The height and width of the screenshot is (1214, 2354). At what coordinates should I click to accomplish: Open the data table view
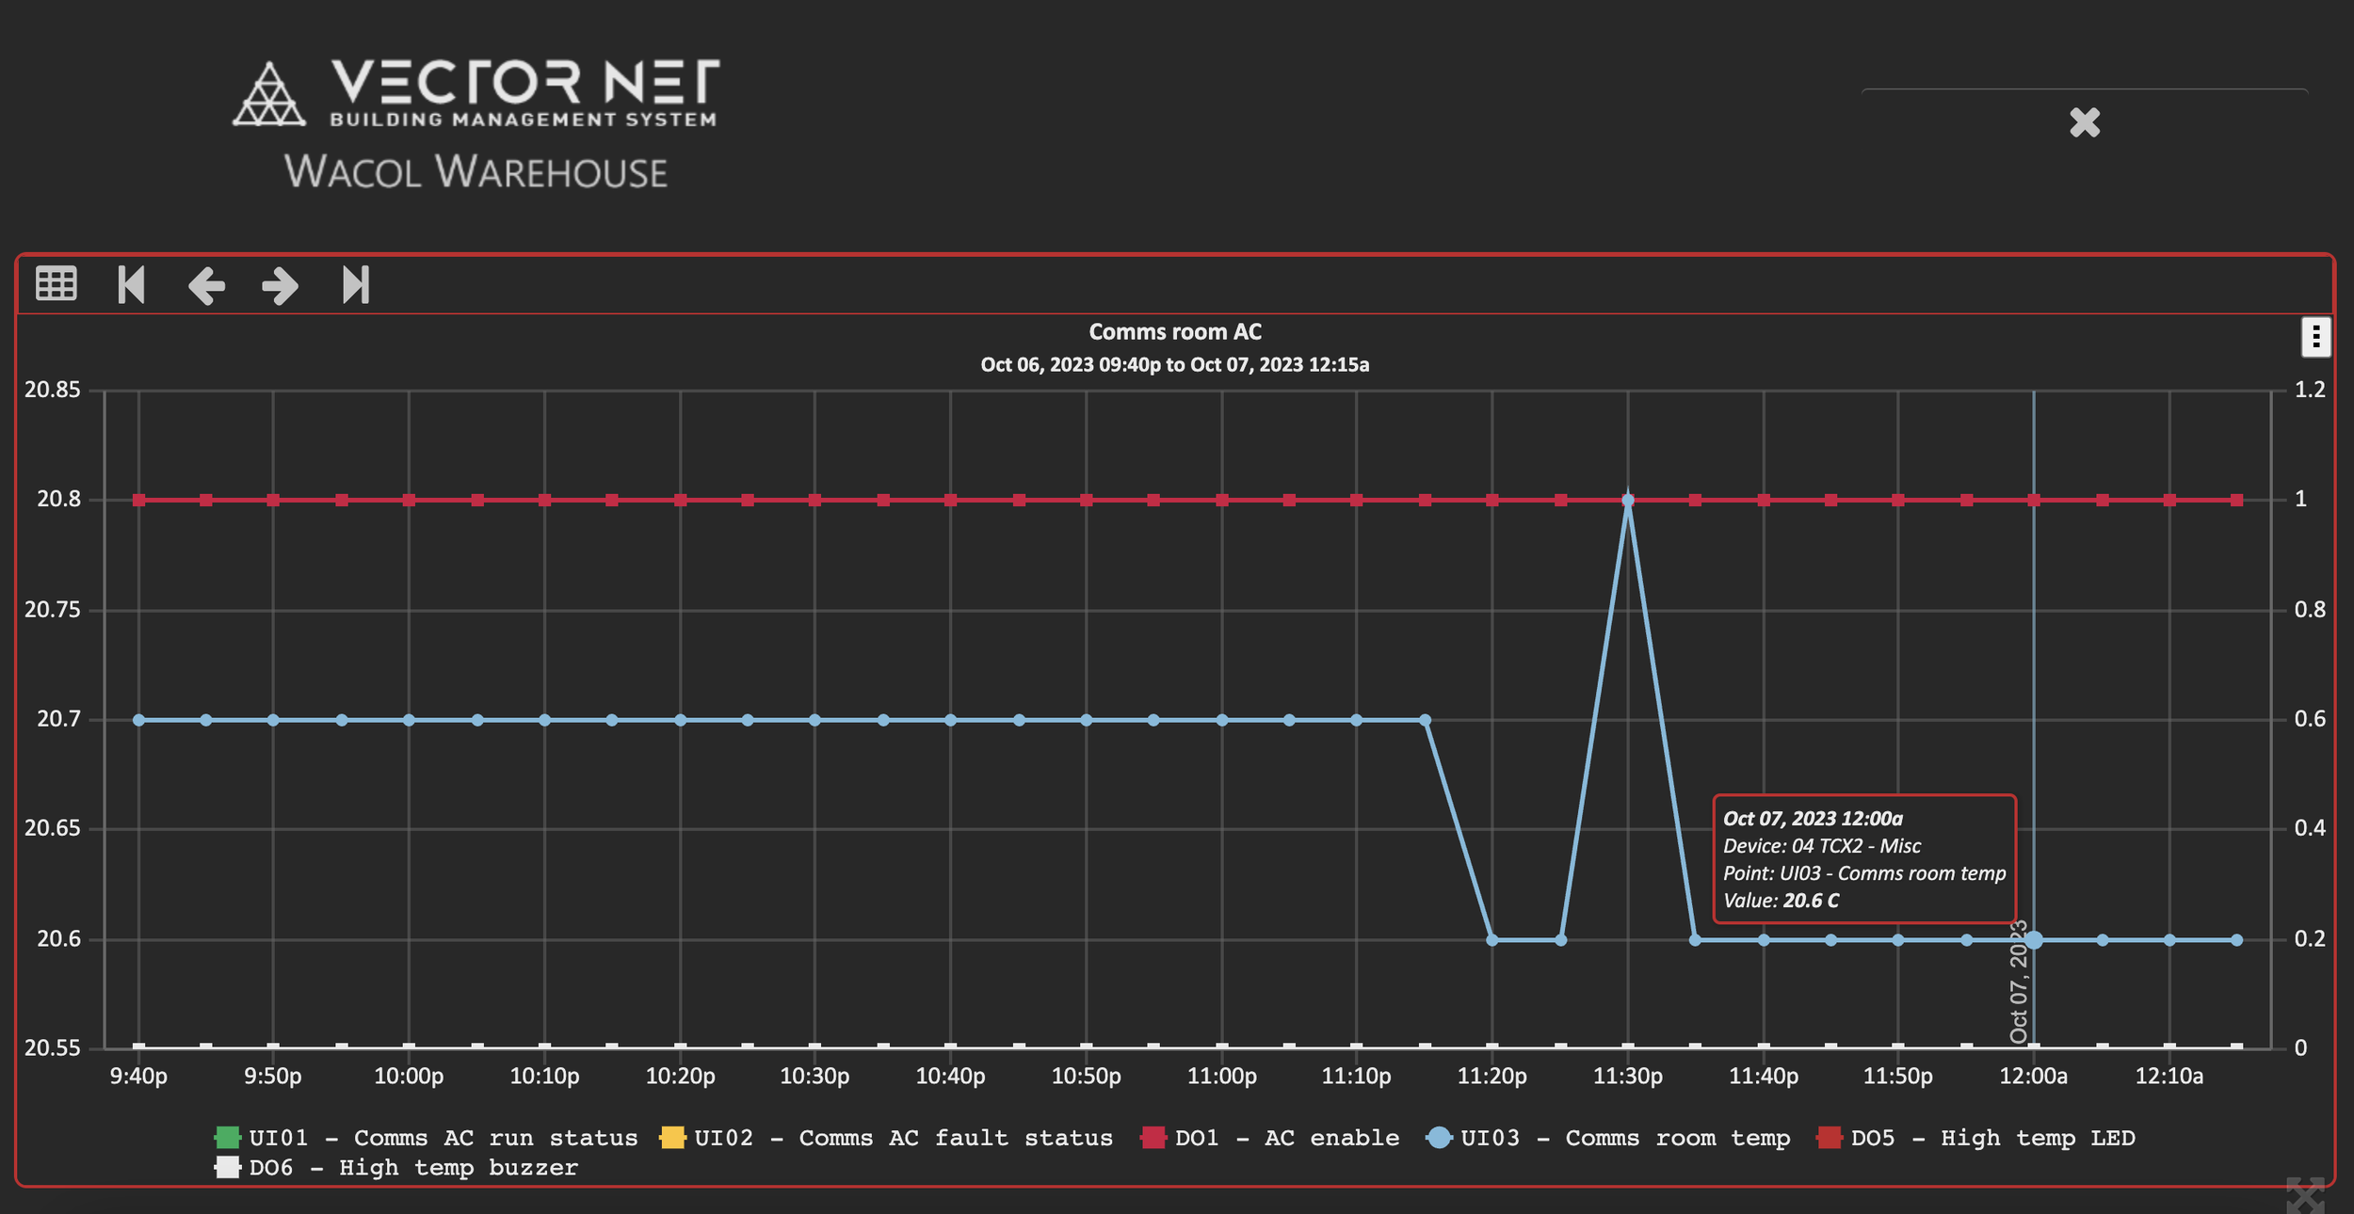coord(55,283)
